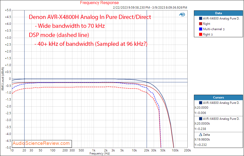Click the delta value 'X:19.9800k'
The width and height of the screenshot is (244, 156).
pyautogui.click(x=202, y=140)
